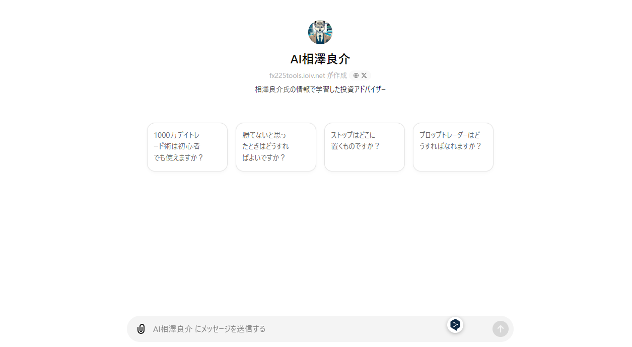Choose the 勝てないと思ったとき starter prompt
Screen dimensions: 632x347
click(276, 147)
